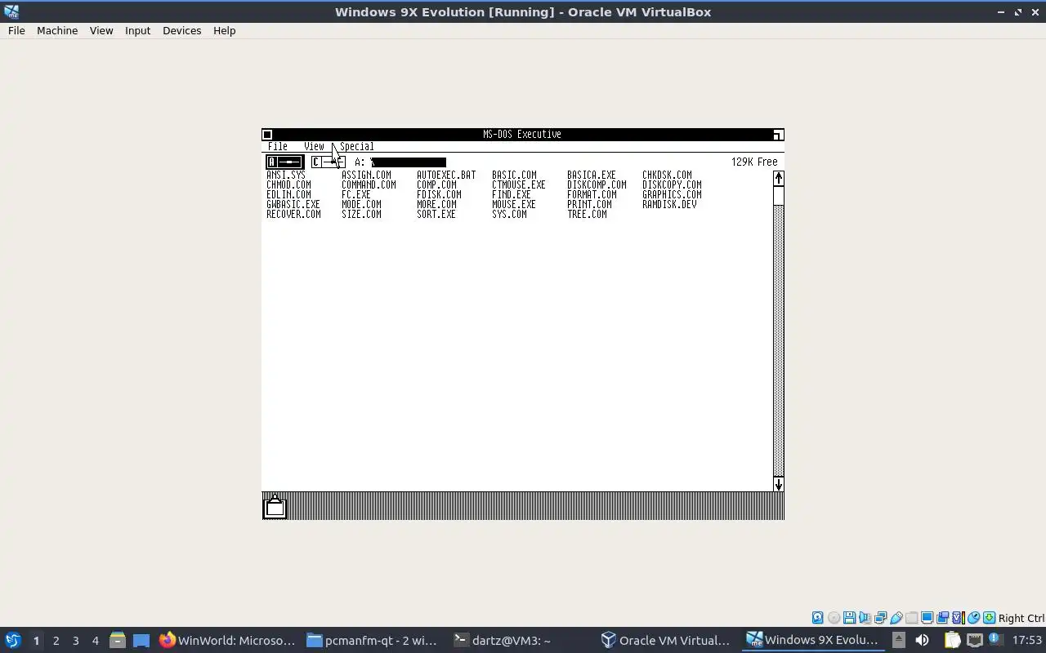Select the A: floppy drive icon
The height and width of the screenshot is (653, 1046).
pos(284,162)
